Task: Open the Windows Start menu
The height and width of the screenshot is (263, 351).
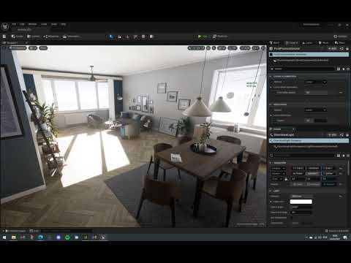Action: (x=4, y=237)
